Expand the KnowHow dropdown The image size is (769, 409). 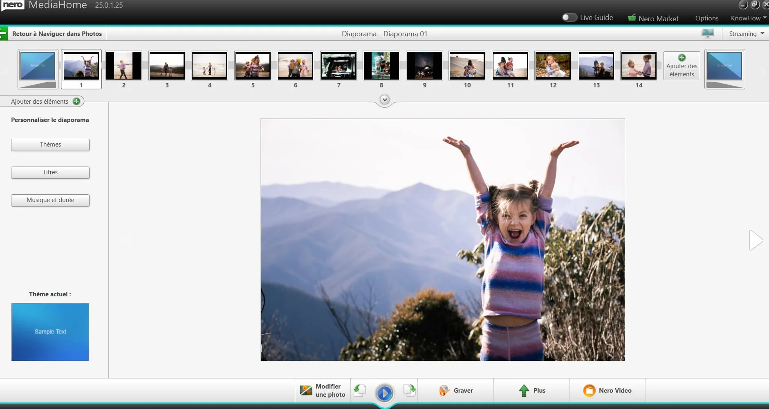(x=749, y=18)
